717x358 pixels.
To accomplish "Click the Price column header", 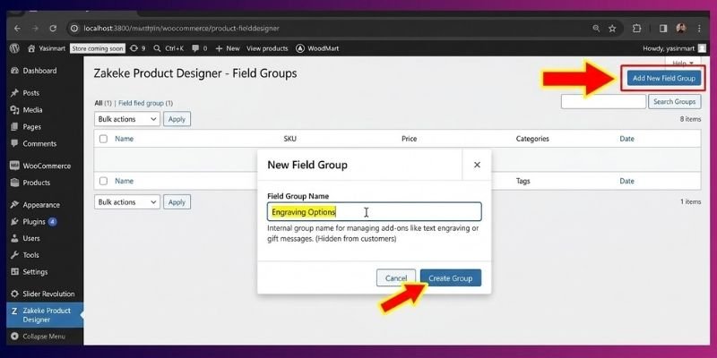I will coord(410,139).
